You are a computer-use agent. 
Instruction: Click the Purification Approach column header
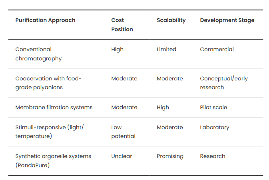pos(45,20)
